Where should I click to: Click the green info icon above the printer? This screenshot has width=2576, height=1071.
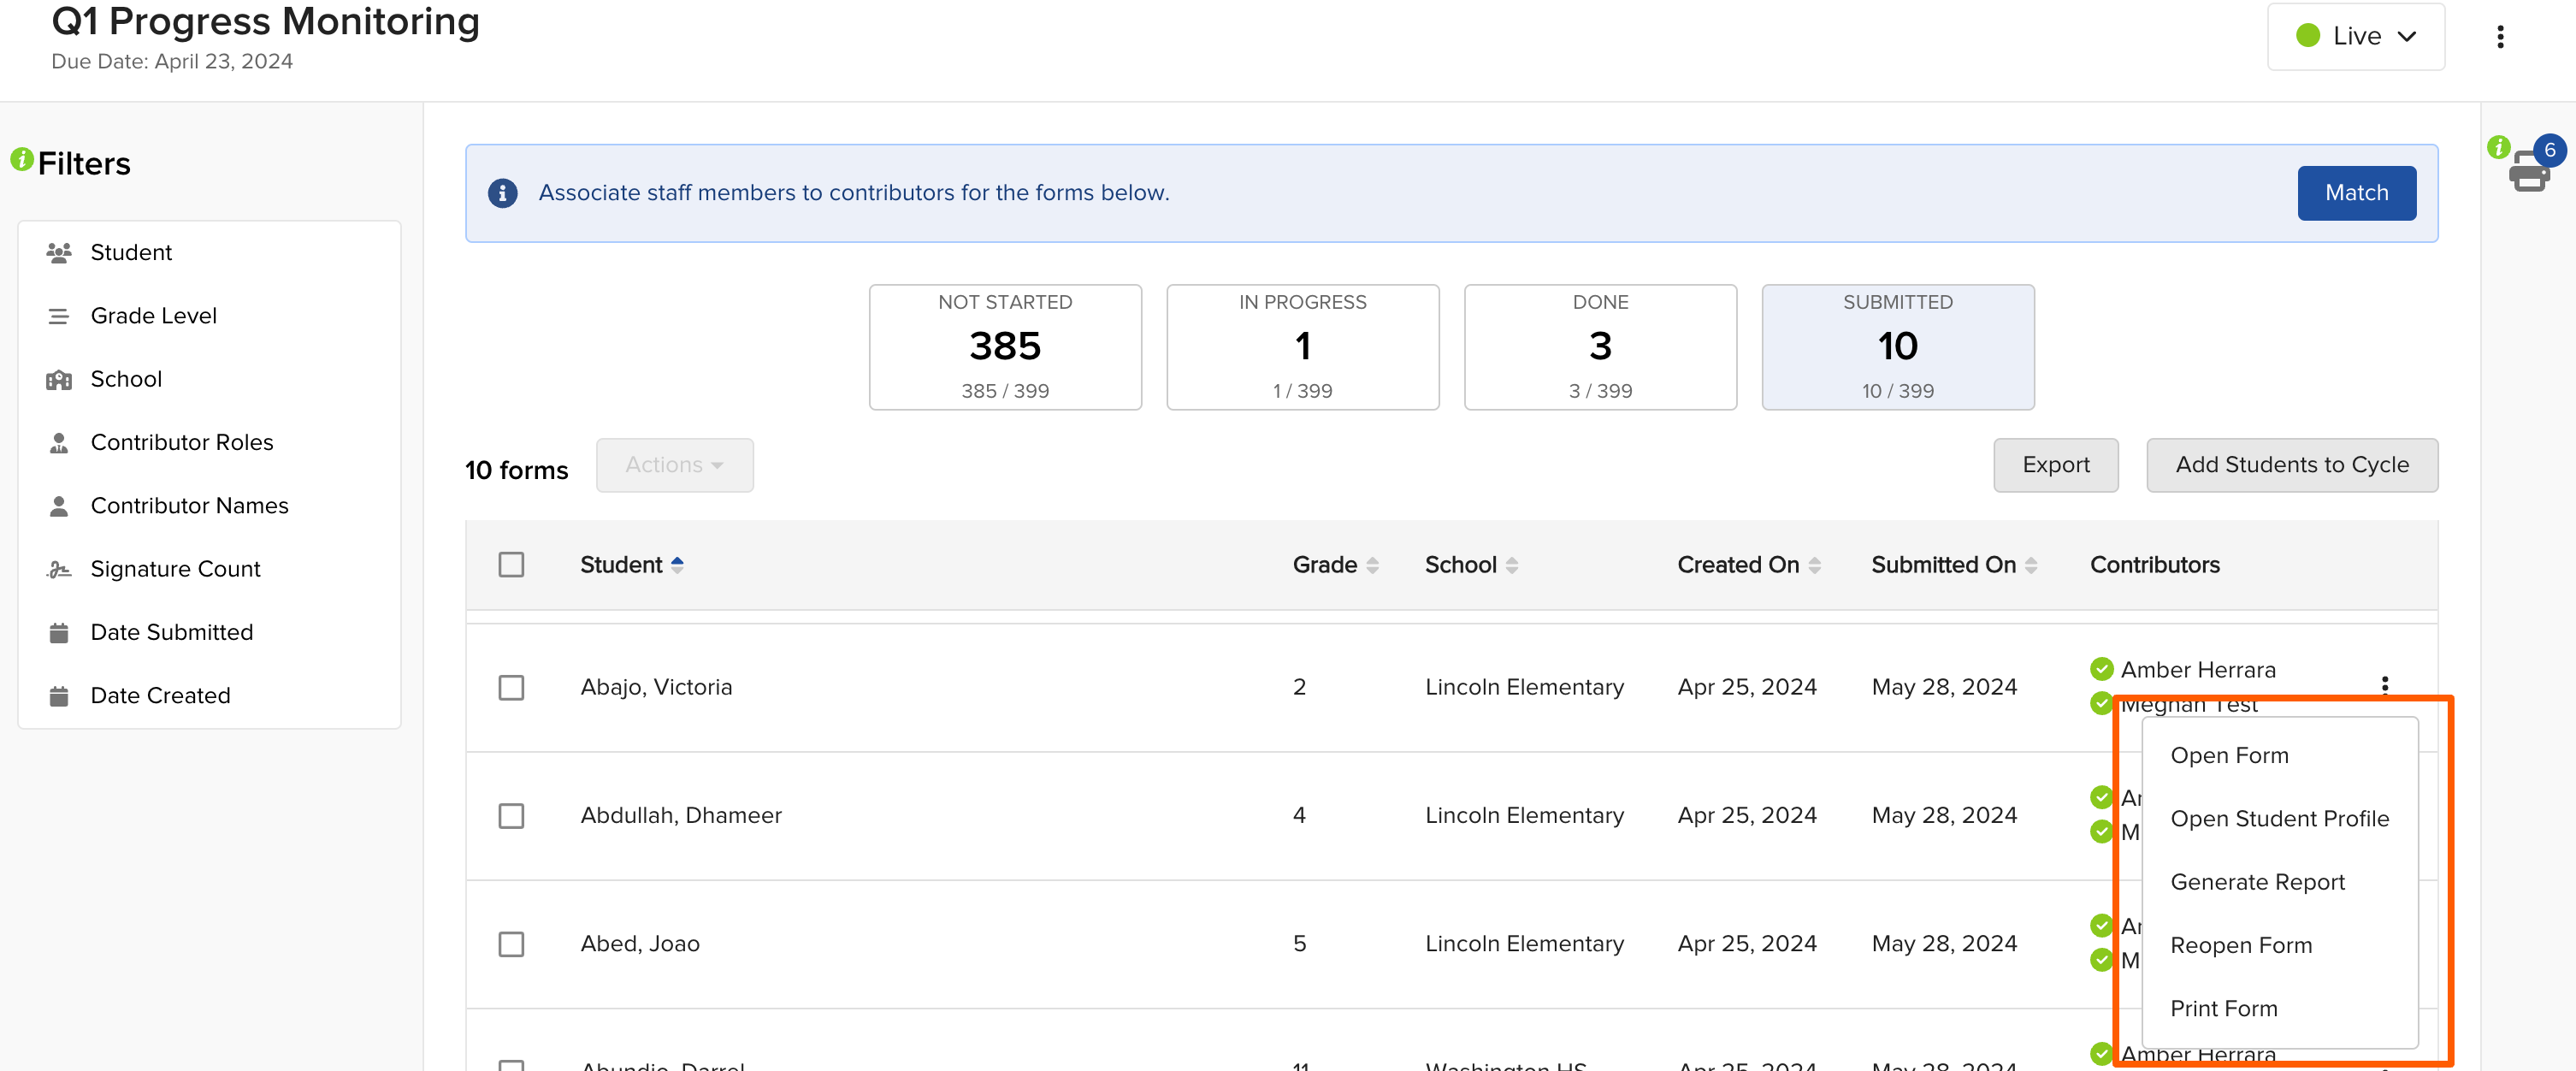pyautogui.click(x=2498, y=147)
